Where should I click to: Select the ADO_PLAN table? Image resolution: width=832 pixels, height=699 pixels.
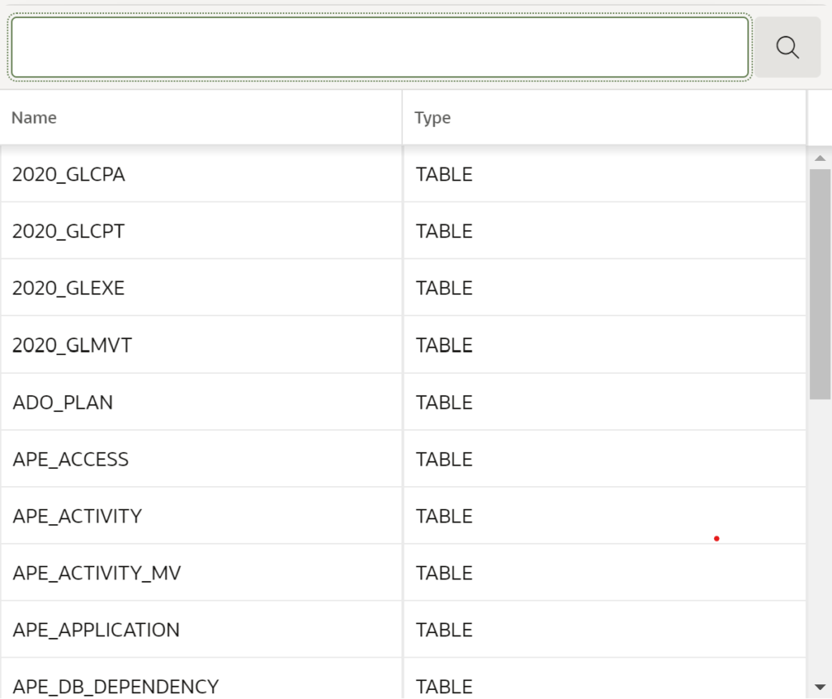(403, 402)
